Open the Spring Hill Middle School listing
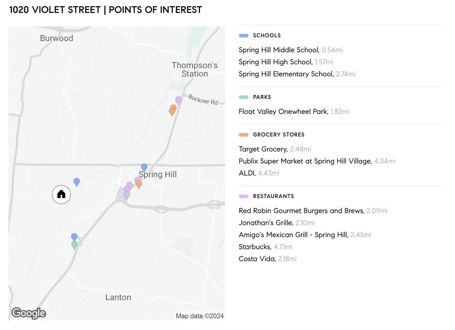Screen dimensions: 455x330 (x=279, y=50)
